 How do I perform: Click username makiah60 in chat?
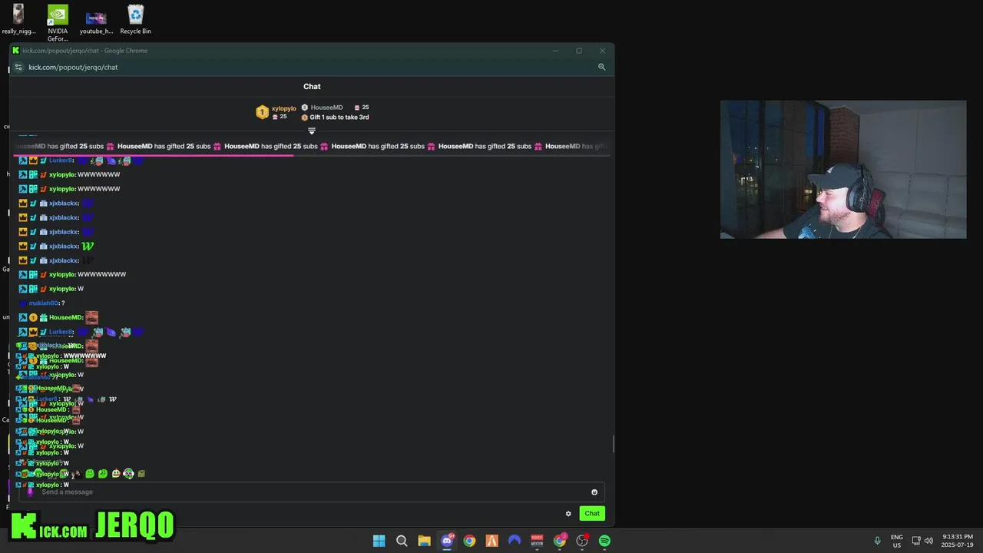pos(44,303)
